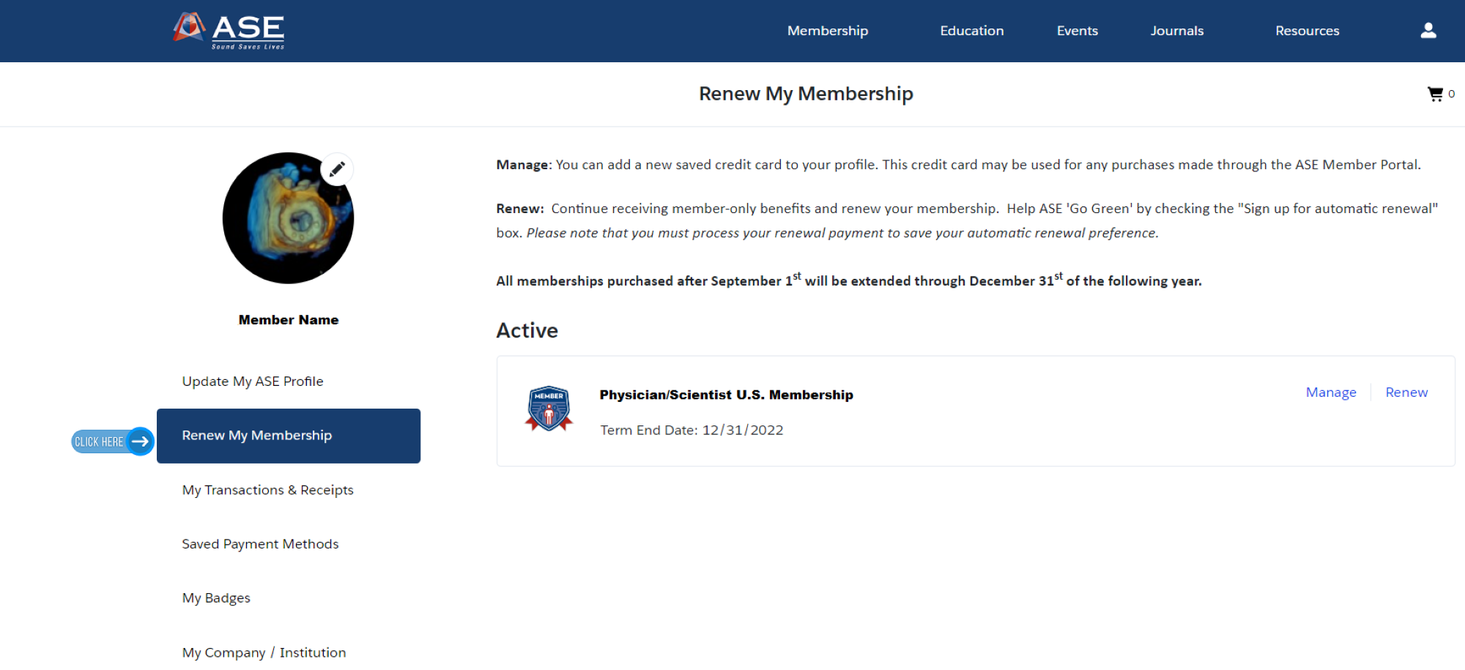The height and width of the screenshot is (670, 1465).
Task: Go to Update My ASE Profile
Action: (253, 381)
